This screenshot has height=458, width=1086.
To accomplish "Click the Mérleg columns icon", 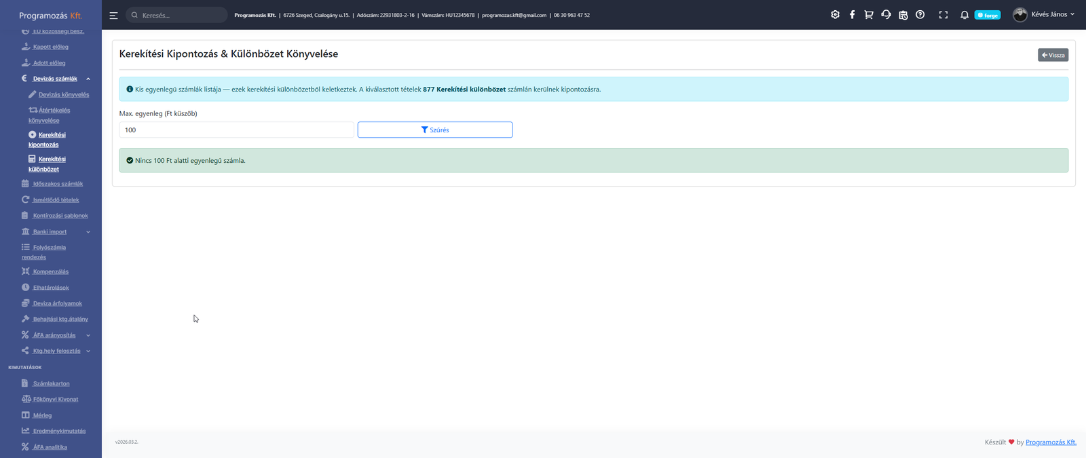I will [x=25, y=415].
